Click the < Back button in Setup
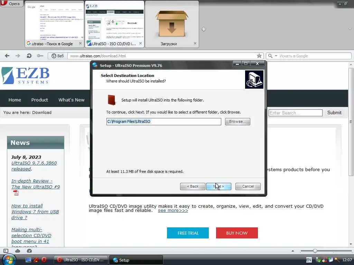The width and height of the screenshot is (354, 265). click(193, 186)
